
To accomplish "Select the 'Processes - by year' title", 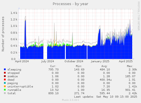I will coord(70,4).
